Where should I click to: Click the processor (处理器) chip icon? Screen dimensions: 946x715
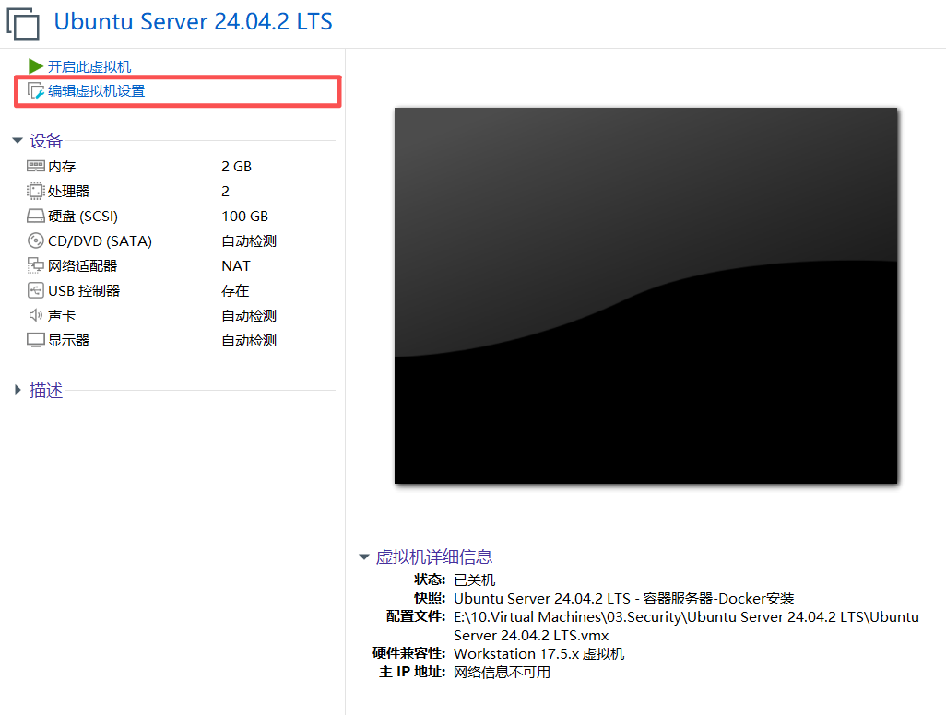[x=36, y=191]
